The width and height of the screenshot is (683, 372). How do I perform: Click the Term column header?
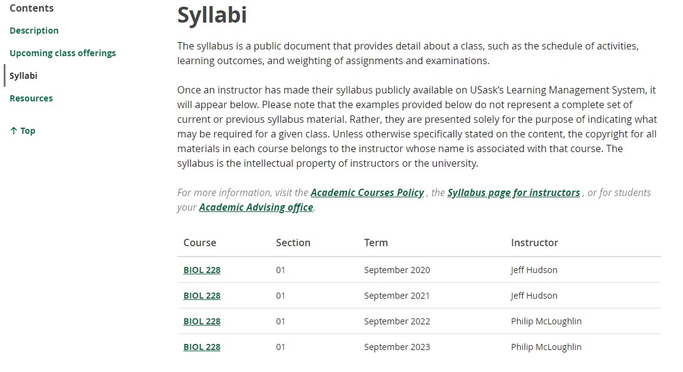[376, 243]
